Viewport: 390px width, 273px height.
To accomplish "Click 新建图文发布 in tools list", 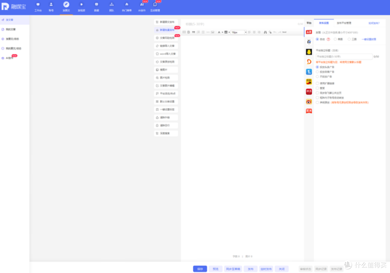I will [x=166, y=22].
